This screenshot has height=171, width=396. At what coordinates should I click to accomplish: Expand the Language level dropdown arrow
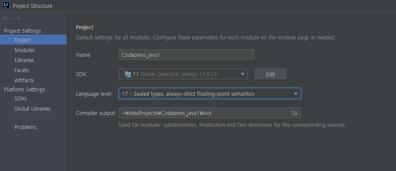coord(296,94)
